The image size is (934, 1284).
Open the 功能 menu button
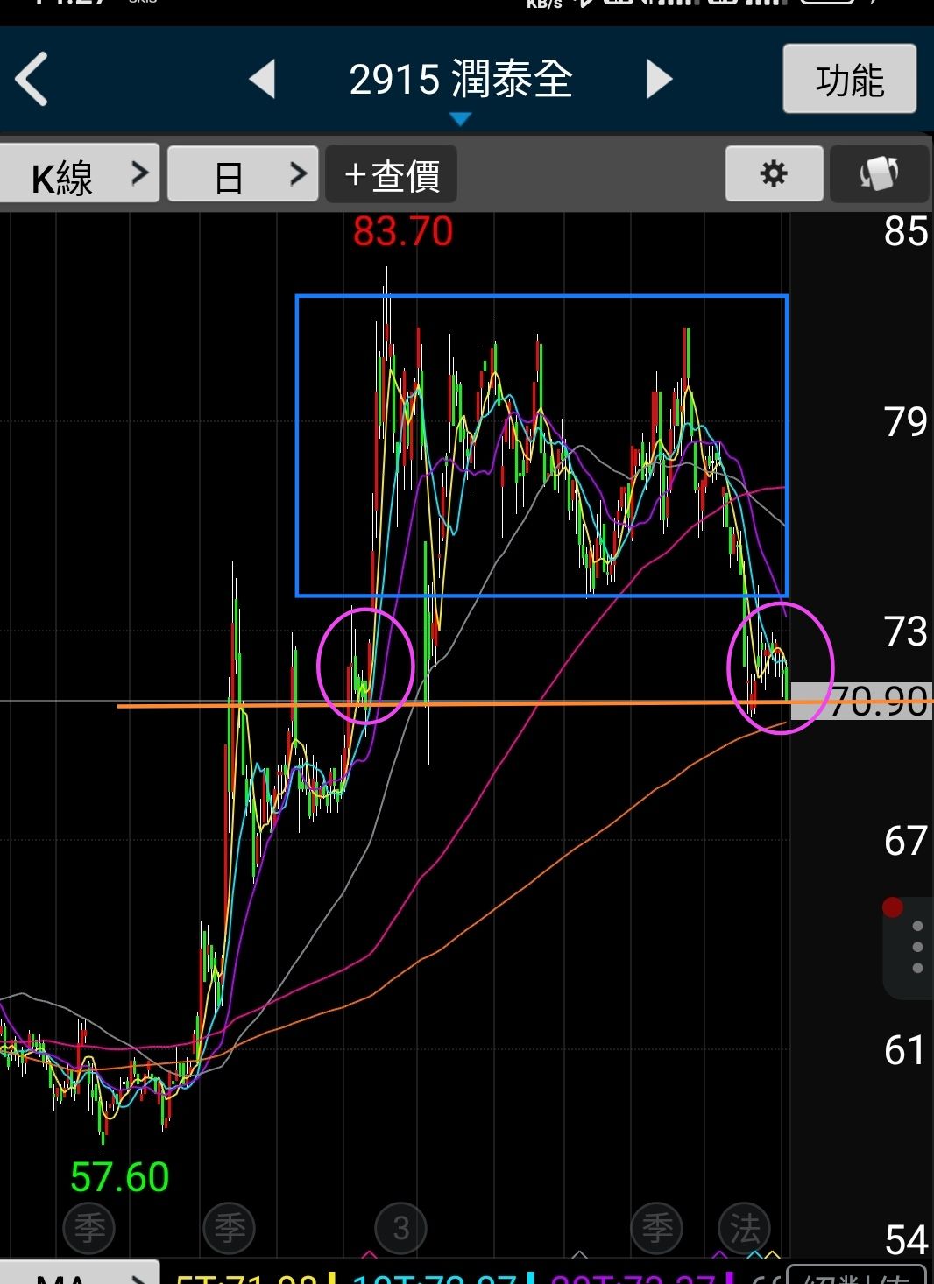pos(849,79)
